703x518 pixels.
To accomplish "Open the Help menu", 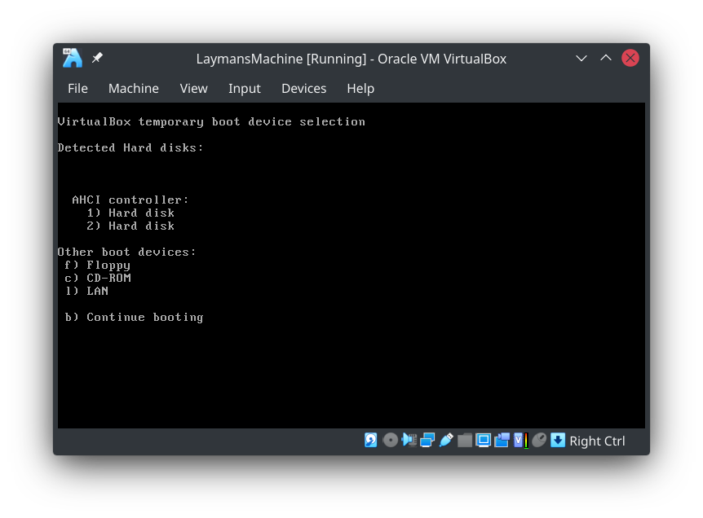I will pos(360,89).
